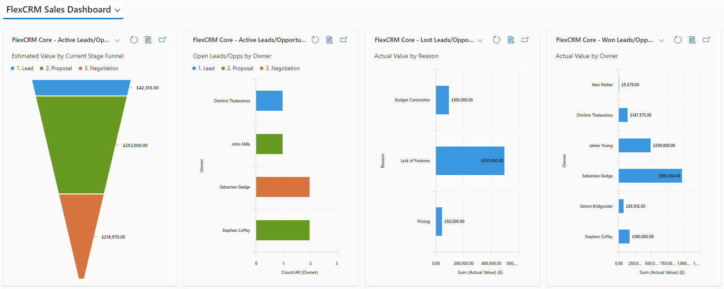724x289 pixels.
Task: Toggle '1. Lead' legend in funnel chart
Action: pyautogui.click(x=22, y=68)
